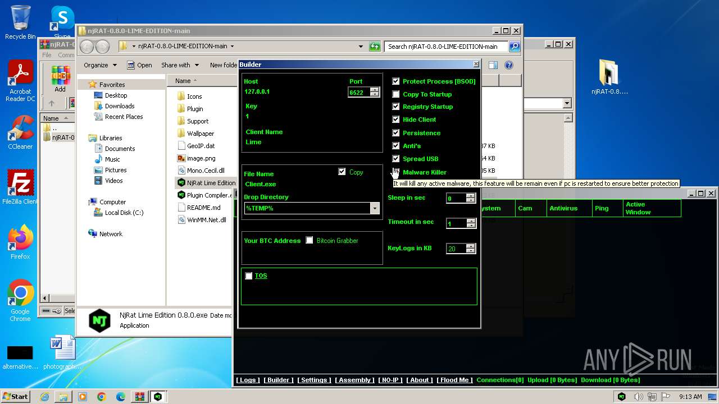
Task: Toggle the Explorer preview pane icon
Action: click(x=493, y=65)
